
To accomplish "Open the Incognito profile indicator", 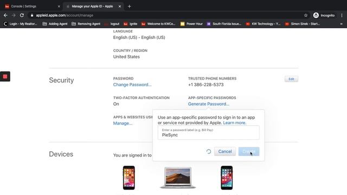I will (x=324, y=15).
